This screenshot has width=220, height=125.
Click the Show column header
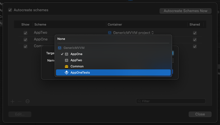[25, 24]
